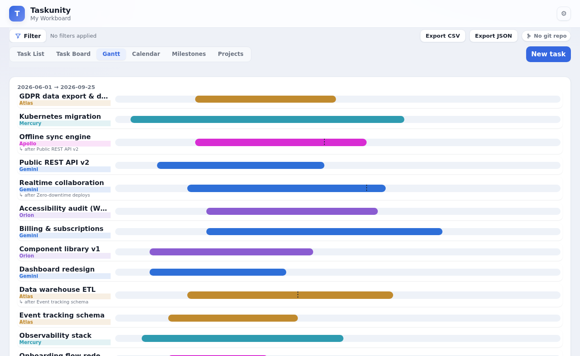This screenshot has height=356, width=580.
Task: Click 'Component library v1' task title
Action: 60,249
